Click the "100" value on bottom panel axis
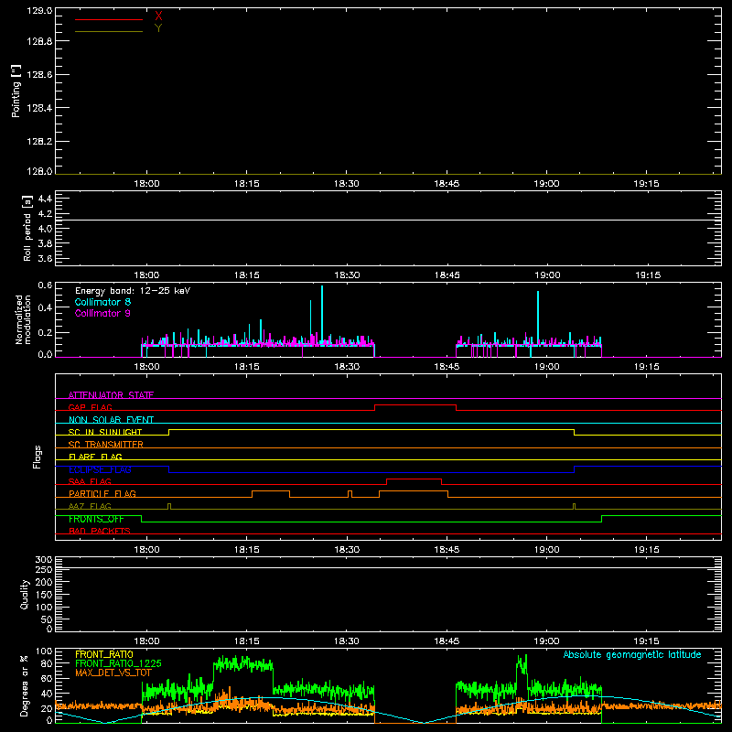The image size is (732, 732). tap(44, 651)
